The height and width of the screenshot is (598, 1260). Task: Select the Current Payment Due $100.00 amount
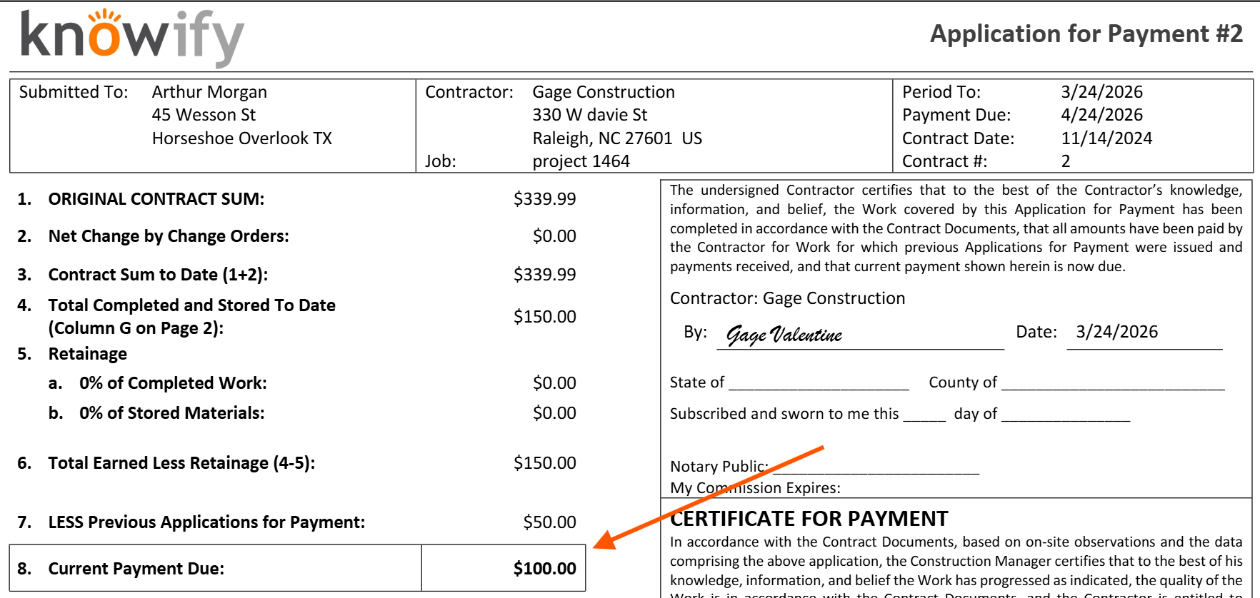[x=544, y=569]
